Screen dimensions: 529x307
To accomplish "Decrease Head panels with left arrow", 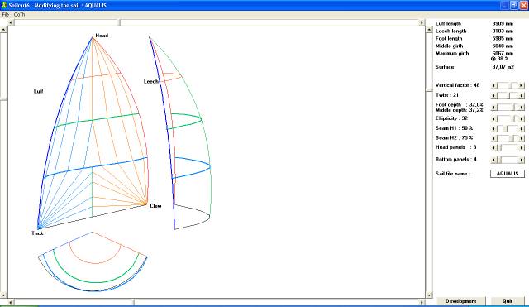I will [493, 148].
